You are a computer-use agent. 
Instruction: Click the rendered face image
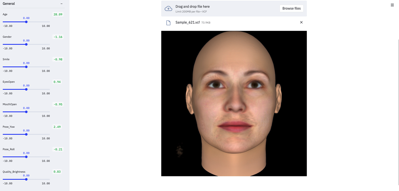[234, 103]
